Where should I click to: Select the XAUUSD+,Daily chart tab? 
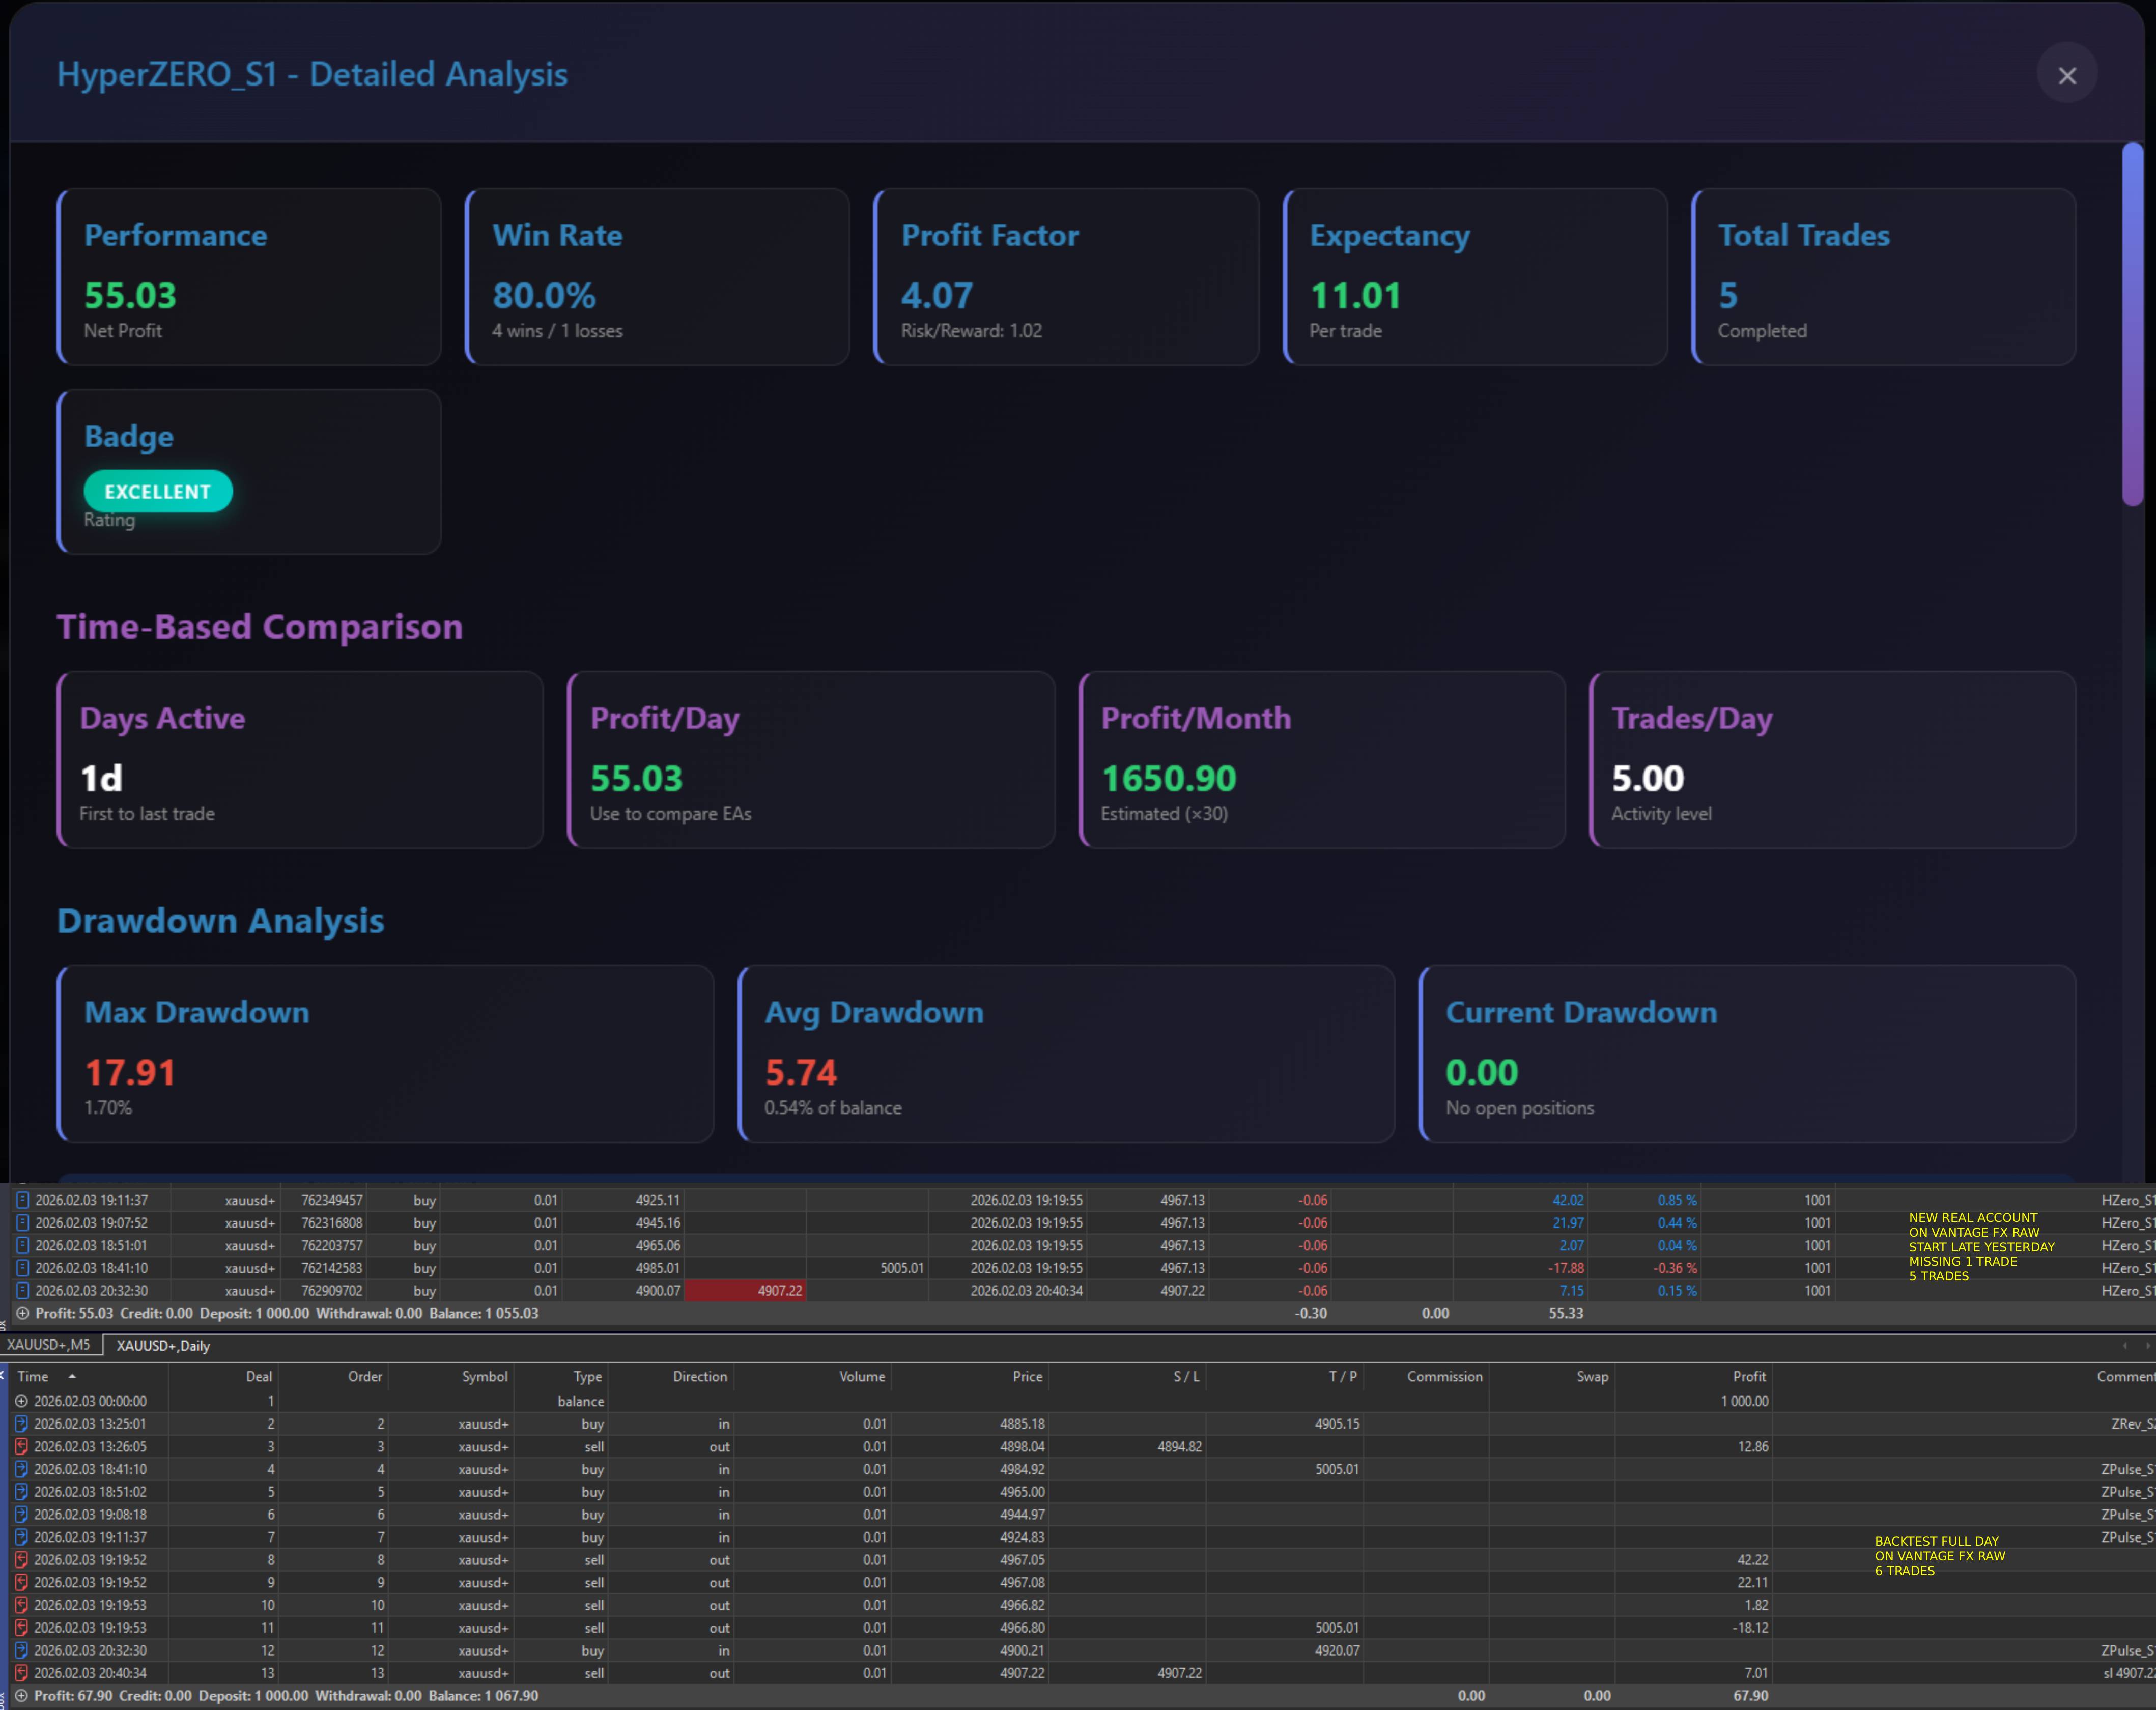coord(163,1345)
